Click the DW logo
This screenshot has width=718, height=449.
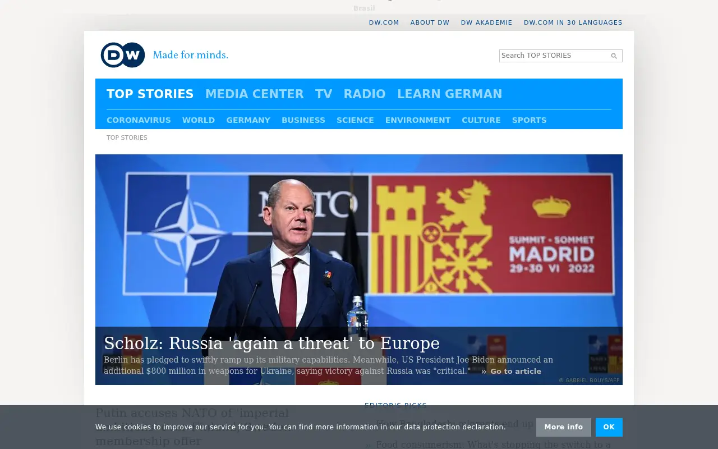[123, 55]
